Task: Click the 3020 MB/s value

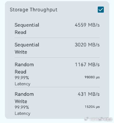Action: pos(87,45)
